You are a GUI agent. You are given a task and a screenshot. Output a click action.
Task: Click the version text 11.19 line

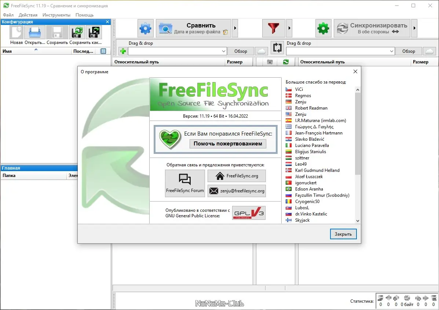[215, 116]
